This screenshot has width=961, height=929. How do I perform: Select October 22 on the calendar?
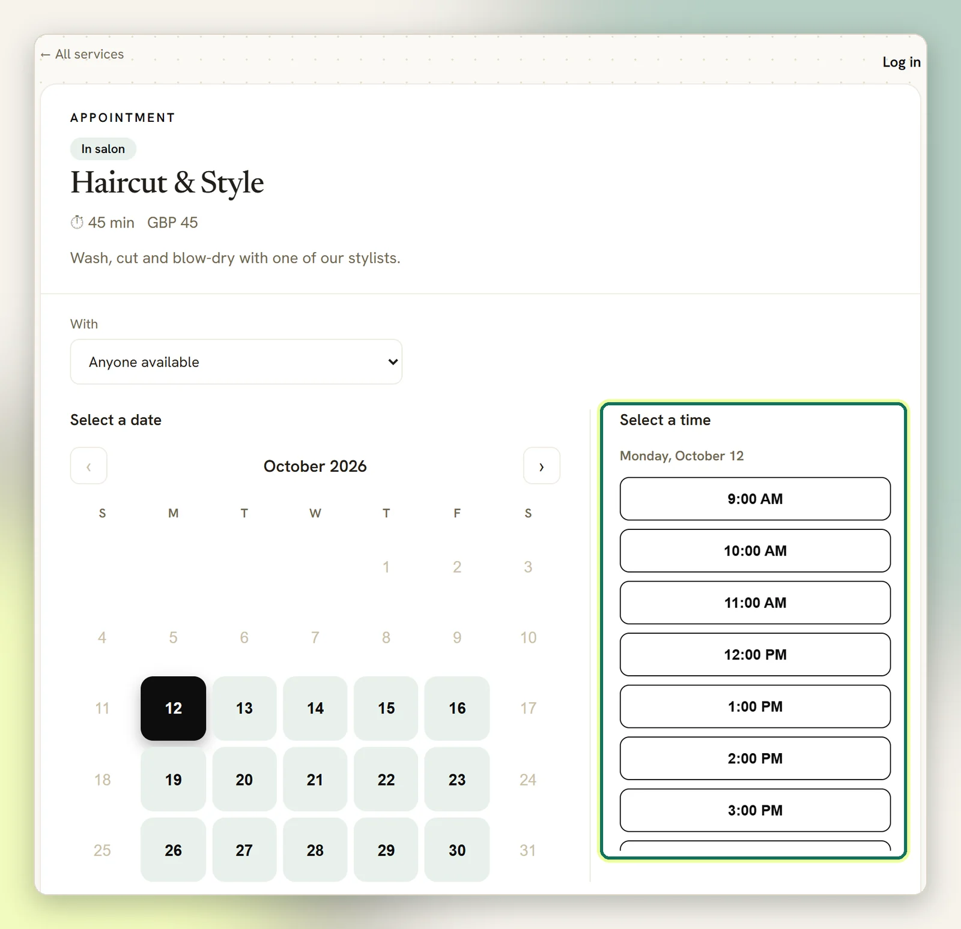coord(386,780)
